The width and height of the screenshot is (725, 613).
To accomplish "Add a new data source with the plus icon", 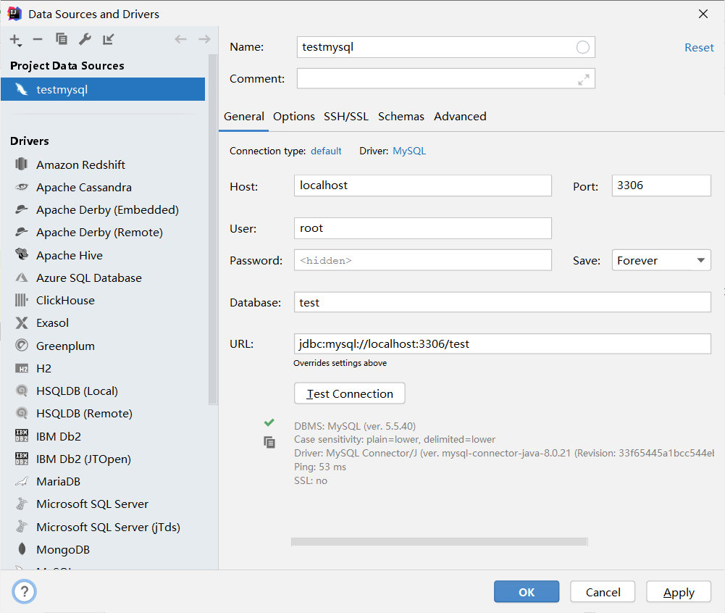I will (15, 40).
